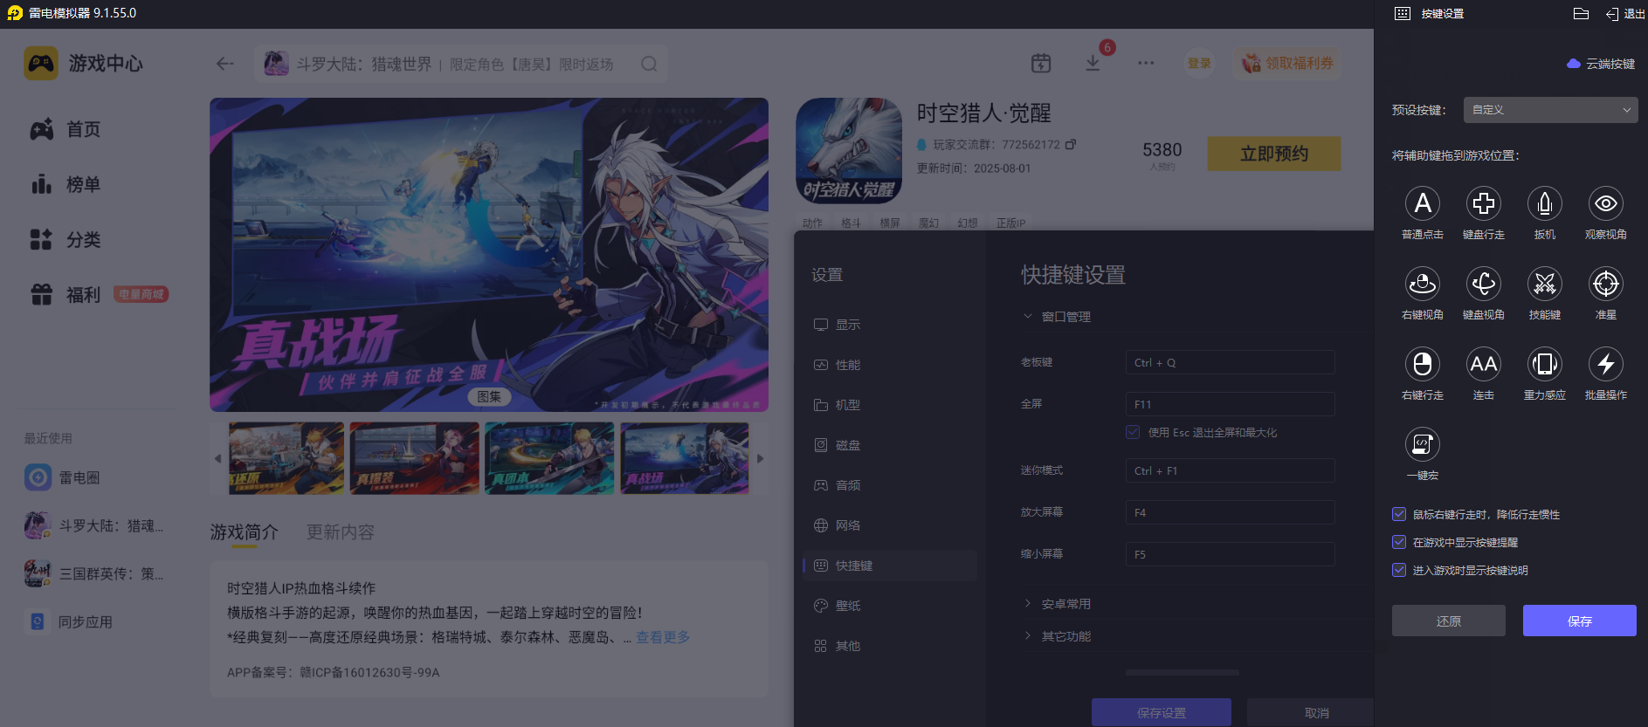Select the 观察视角 eye view icon

pos(1605,203)
